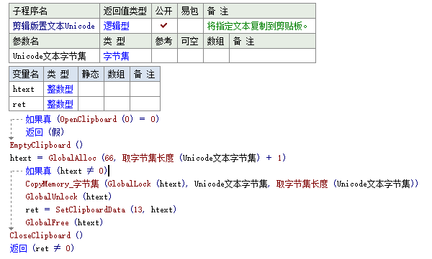The image size is (432, 259).
Task: Click parameter type 字节集 cell
Action: tap(125, 56)
